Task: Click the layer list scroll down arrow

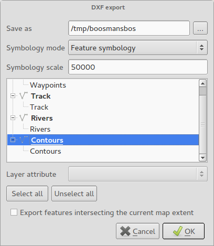Action: [x=202, y=158]
